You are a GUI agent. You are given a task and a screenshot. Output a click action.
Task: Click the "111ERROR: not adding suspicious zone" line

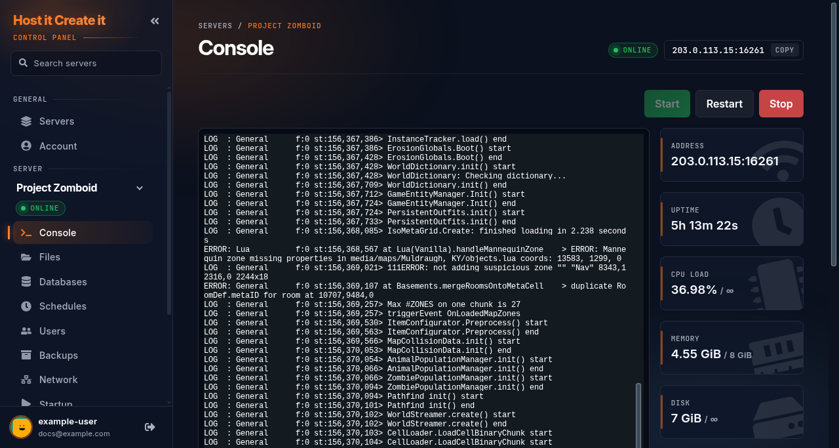coord(415,272)
